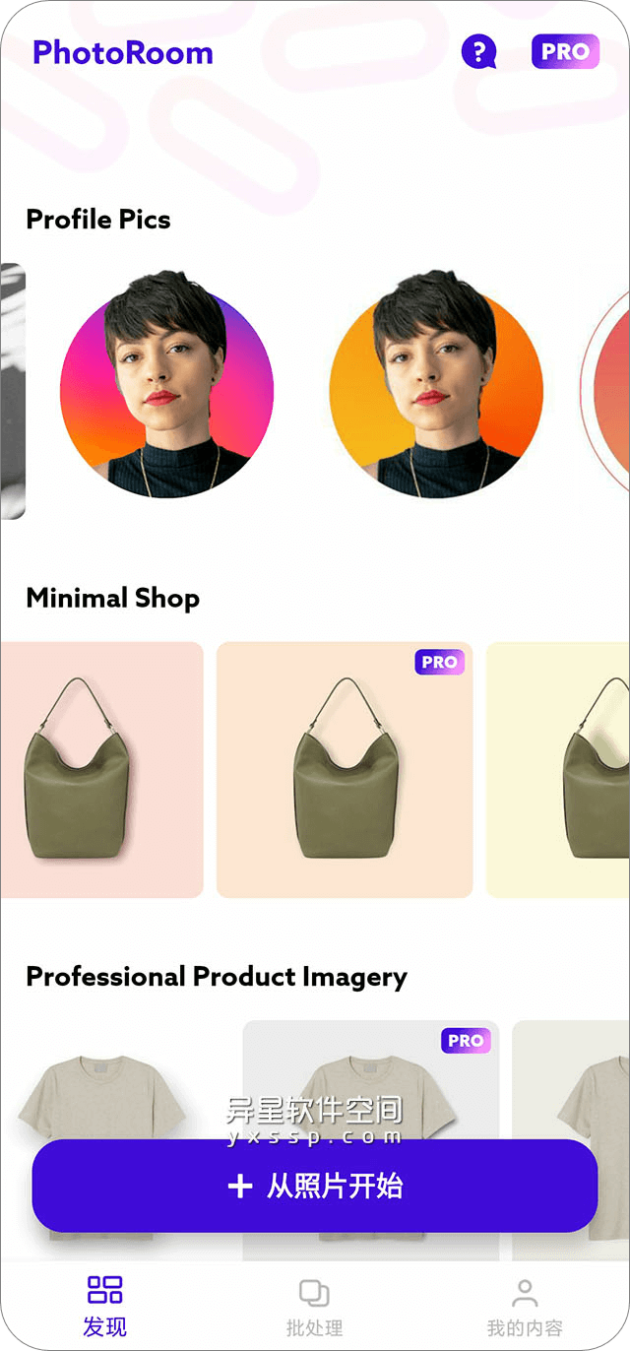The height and width of the screenshot is (1351, 630).
Task: Tap the plus icon on start button
Action: (x=240, y=1187)
